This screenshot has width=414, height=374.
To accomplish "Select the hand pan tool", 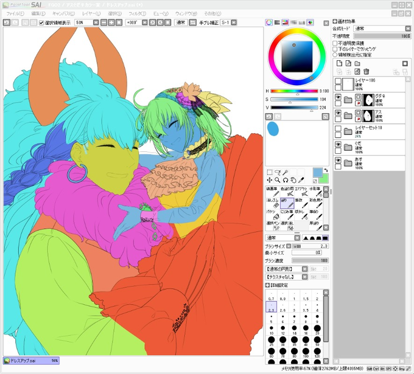I will point(293,180).
